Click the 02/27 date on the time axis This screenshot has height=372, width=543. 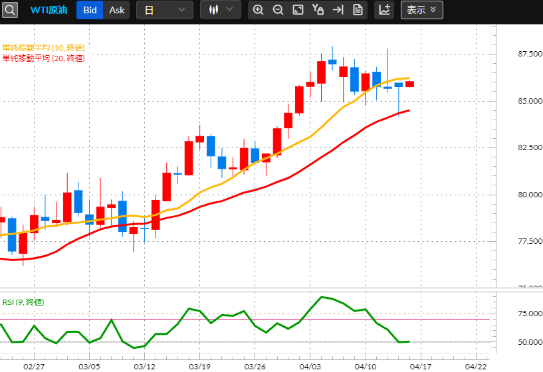pyautogui.click(x=34, y=367)
